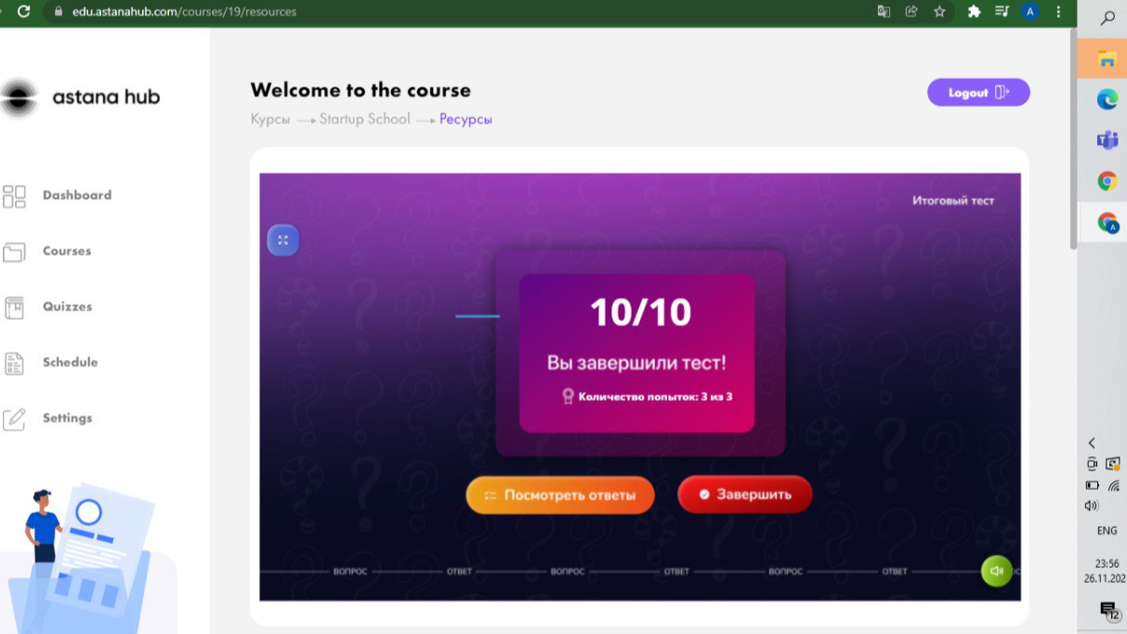Open the Chrome three-dot menu
The width and height of the screenshot is (1127, 634).
tap(1058, 12)
